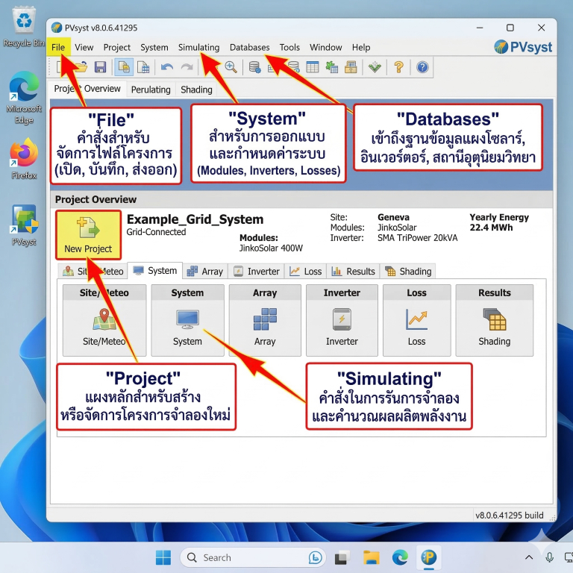Open the Inverter tile

coord(342,320)
